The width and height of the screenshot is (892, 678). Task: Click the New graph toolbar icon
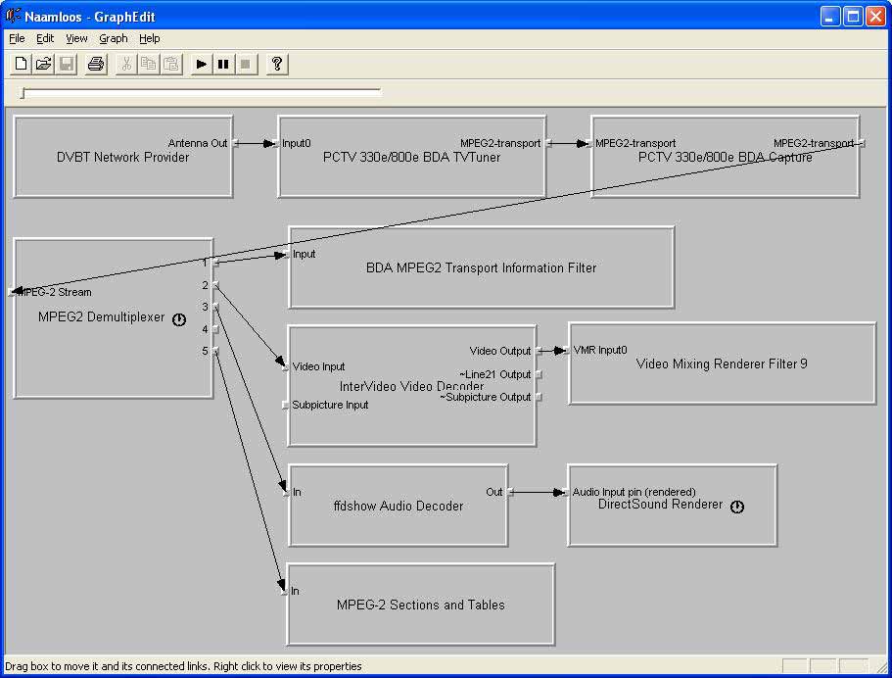pos(21,64)
